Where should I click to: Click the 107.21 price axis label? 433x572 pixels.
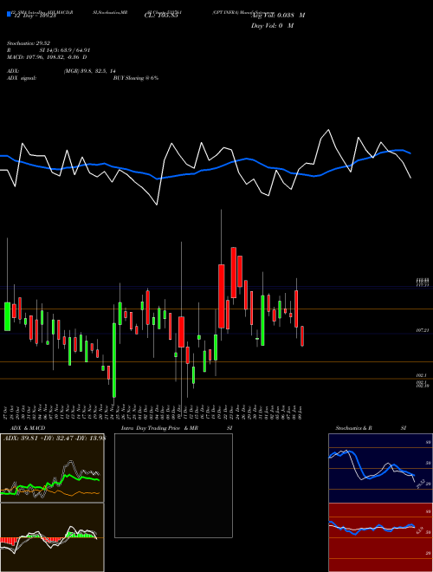coord(423,330)
